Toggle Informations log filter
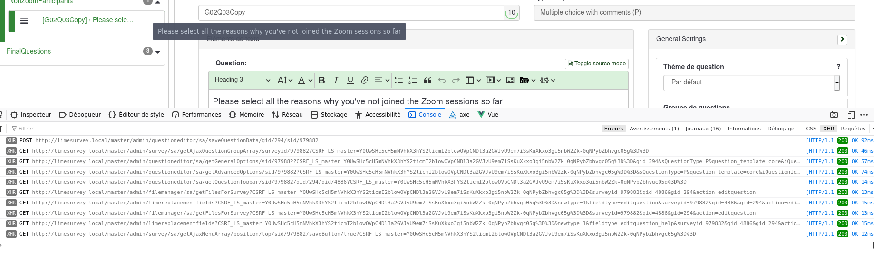Viewport: 874px width, 267px height. pyautogui.click(x=744, y=129)
